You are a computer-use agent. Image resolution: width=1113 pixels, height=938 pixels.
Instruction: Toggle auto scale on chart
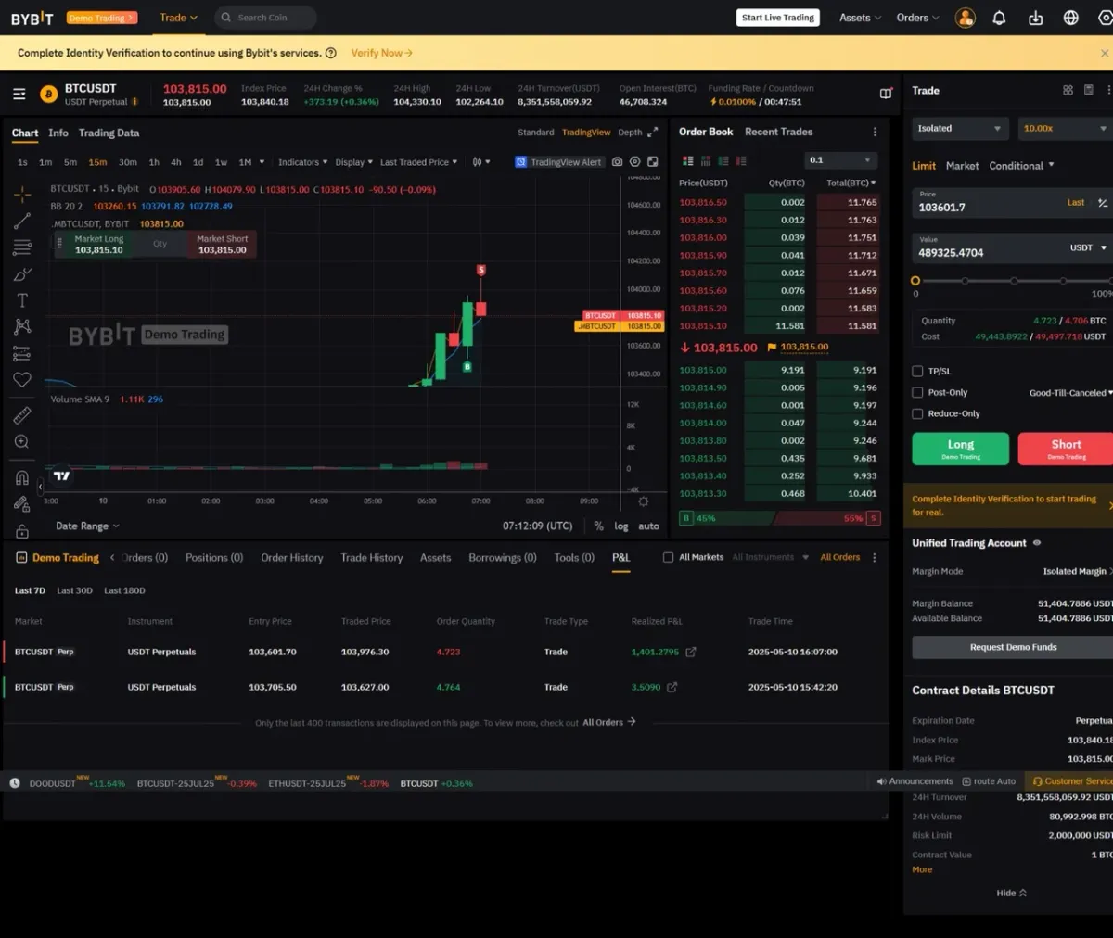coord(648,526)
